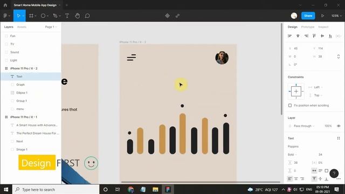Click the link icon in the top toolbar
The width and height of the screenshot is (345, 194).
pos(177,16)
